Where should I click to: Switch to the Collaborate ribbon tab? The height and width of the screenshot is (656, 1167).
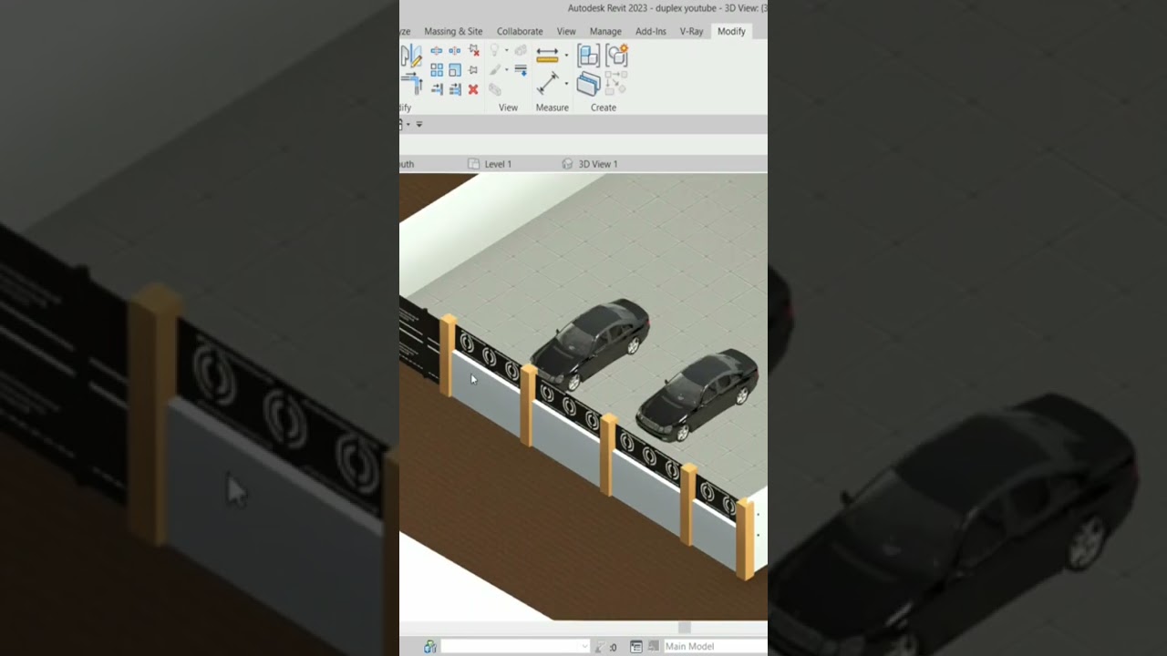point(520,31)
